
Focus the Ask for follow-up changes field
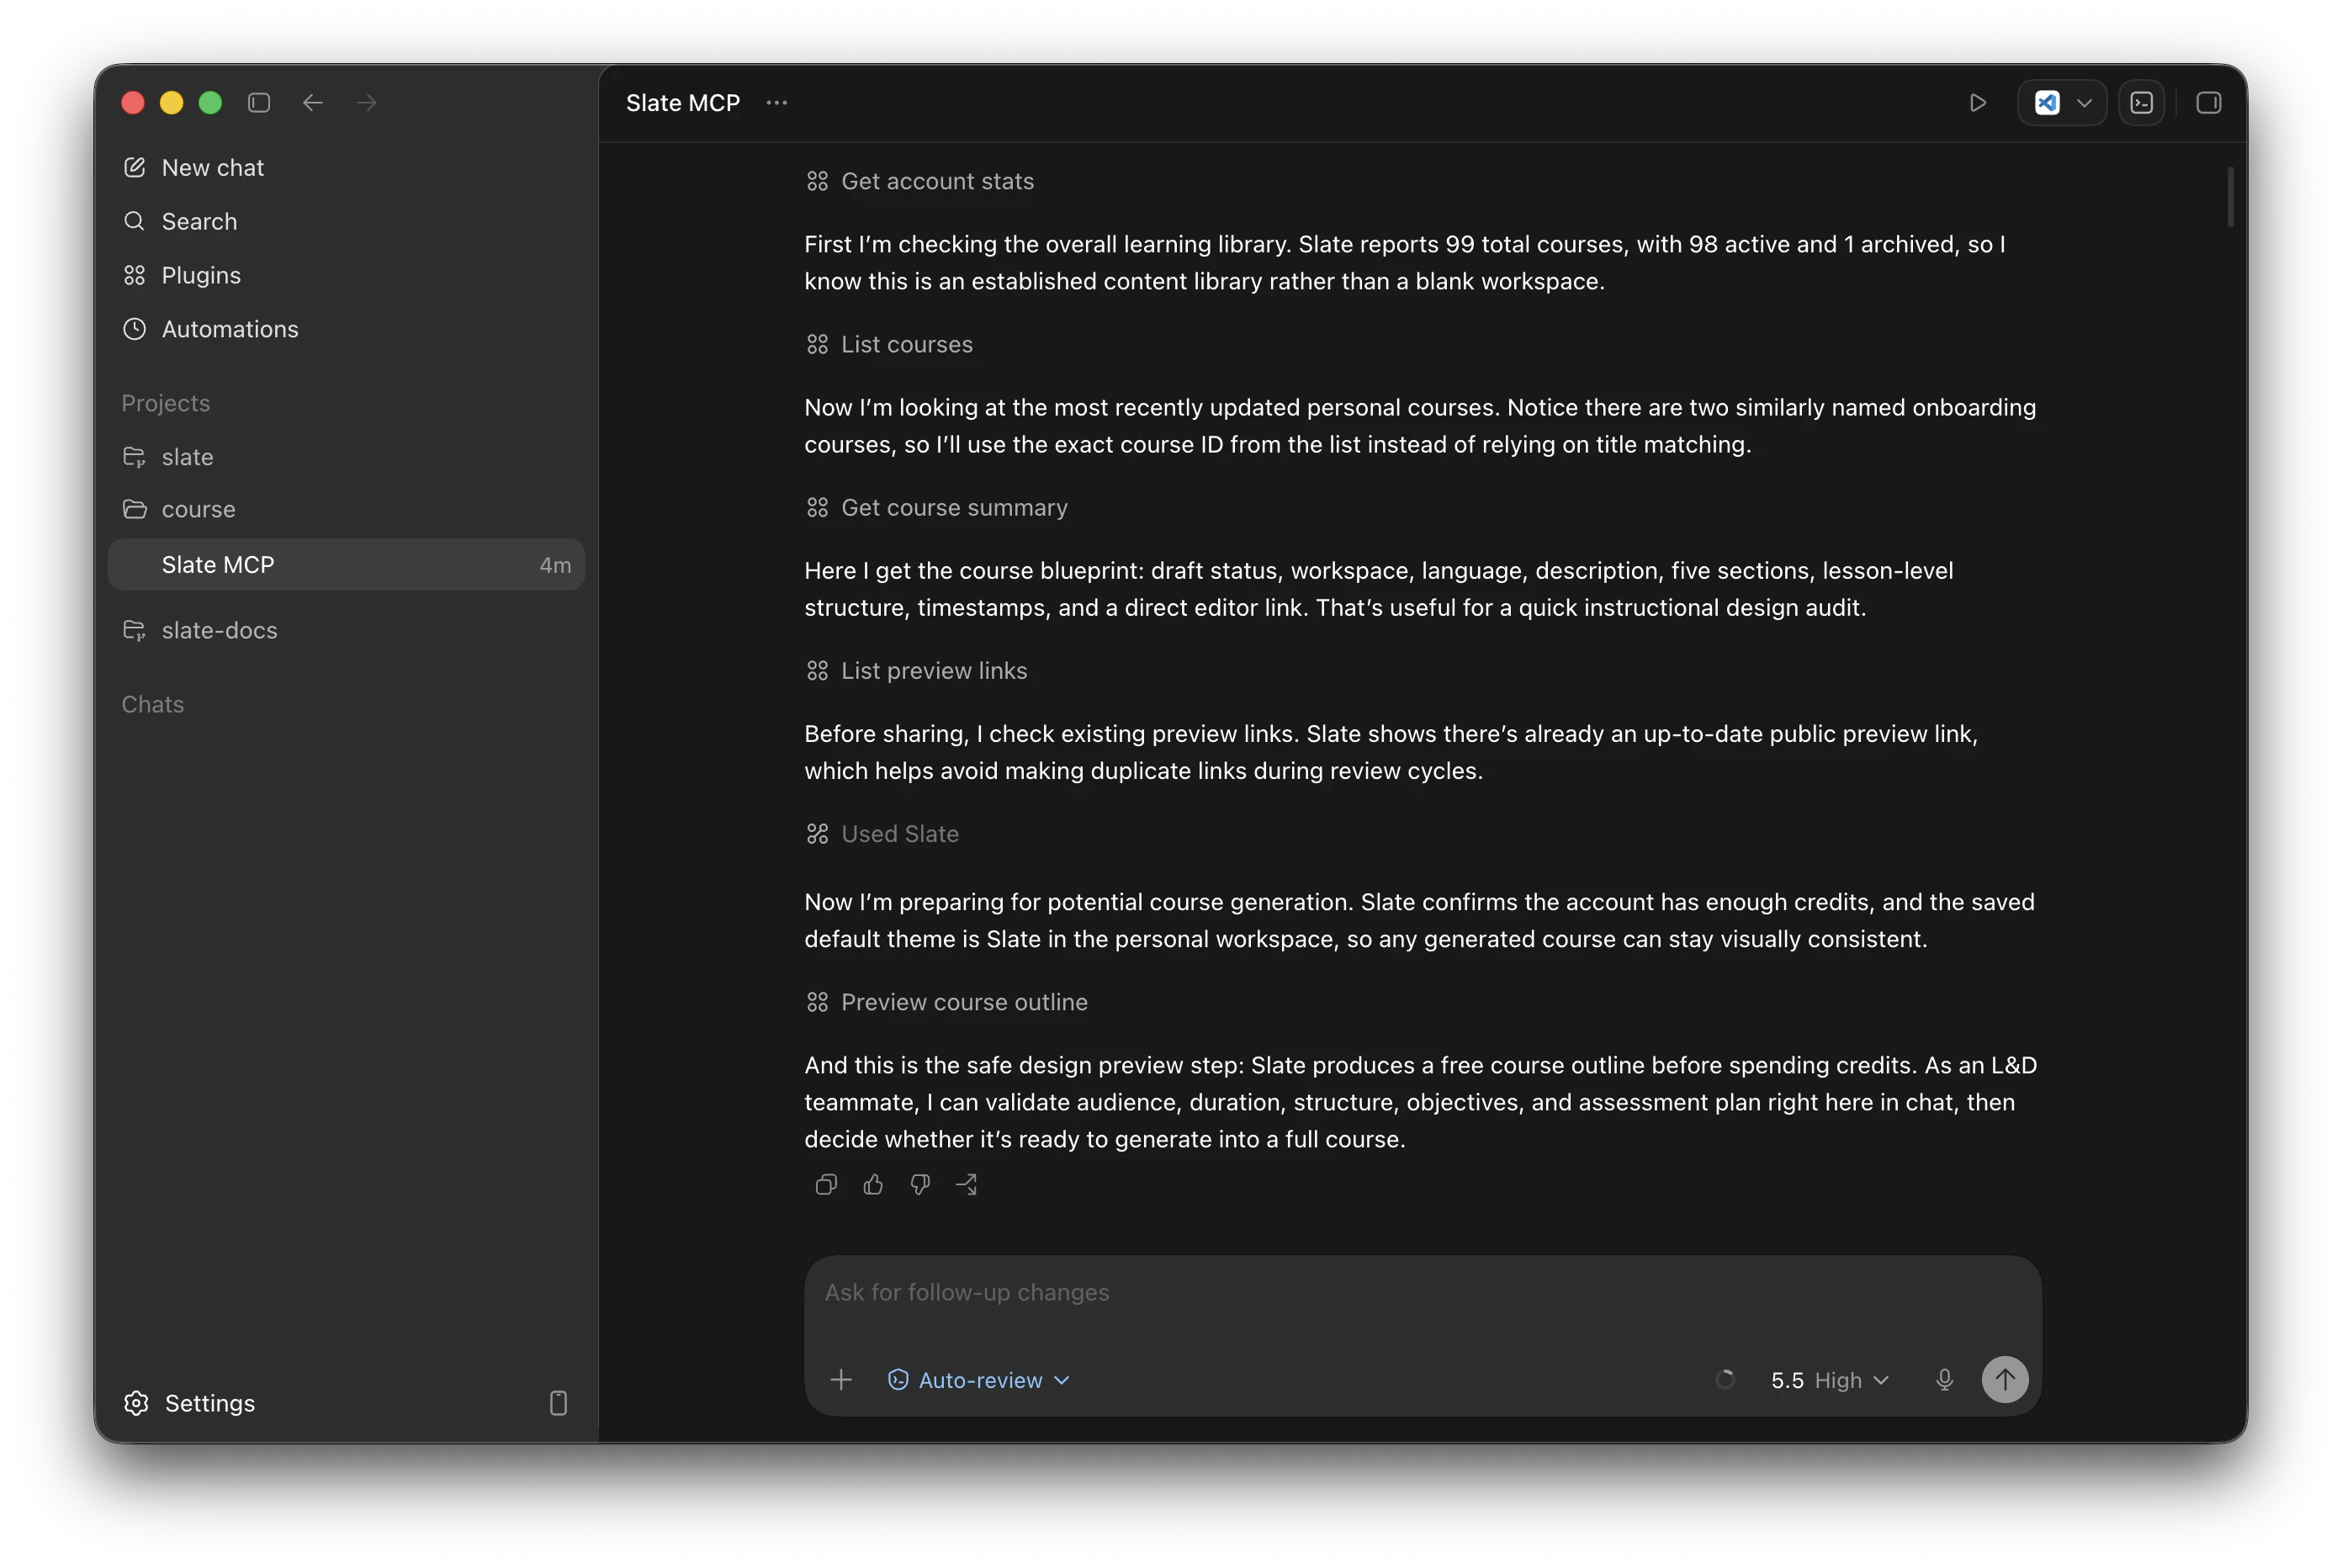1422,1292
